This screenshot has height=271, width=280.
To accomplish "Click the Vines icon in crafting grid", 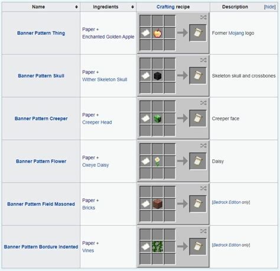I will pos(157,247).
